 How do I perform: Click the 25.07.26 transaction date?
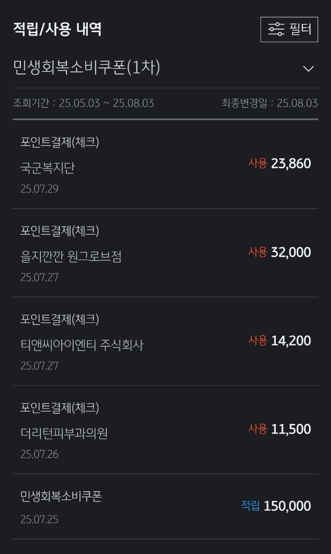[x=39, y=454]
